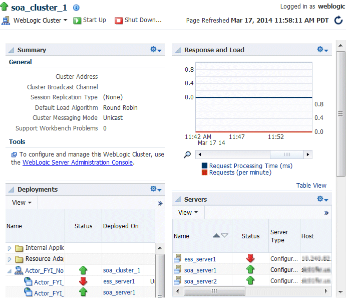Collapse the Summary panel triangle
Screen dimensions: 348x299
pyautogui.click(x=11, y=50)
